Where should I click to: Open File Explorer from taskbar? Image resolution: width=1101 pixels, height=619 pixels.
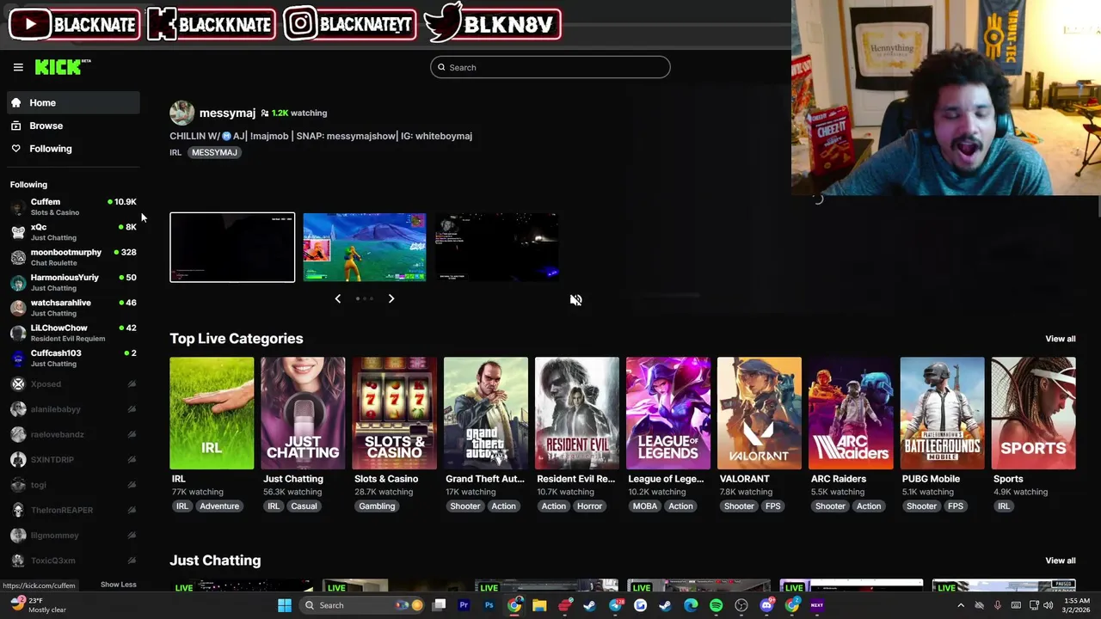(539, 605)
